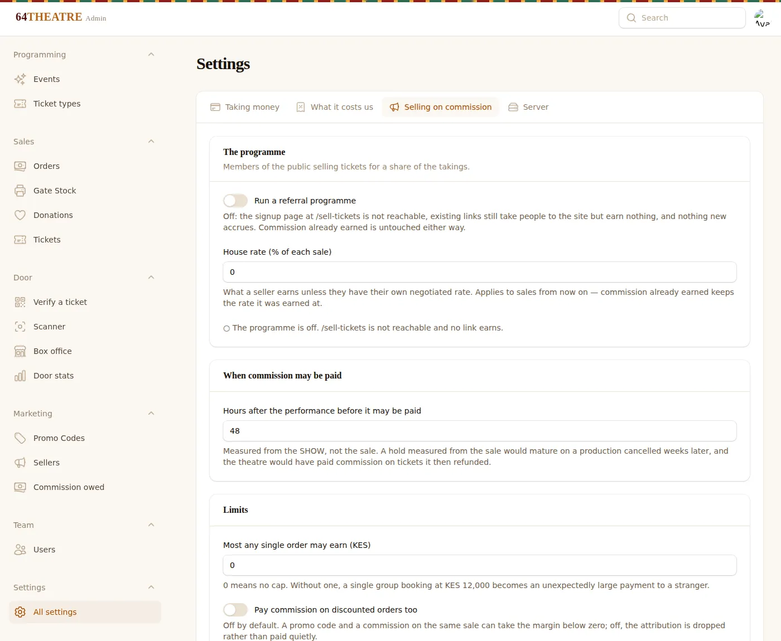
Task: Collapse the Programming sidebar group
Action: pyautogui.click(x=151, y=55)
